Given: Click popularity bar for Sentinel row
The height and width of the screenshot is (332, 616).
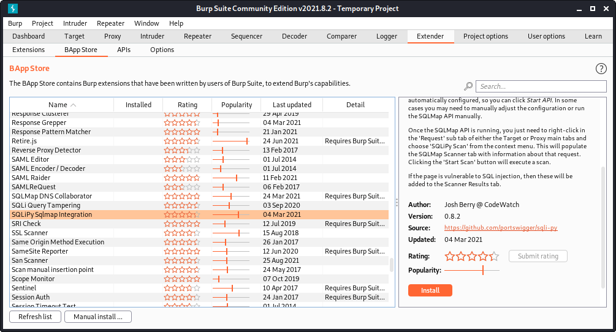Looking at the screenshot, I should tap(231, 288).
